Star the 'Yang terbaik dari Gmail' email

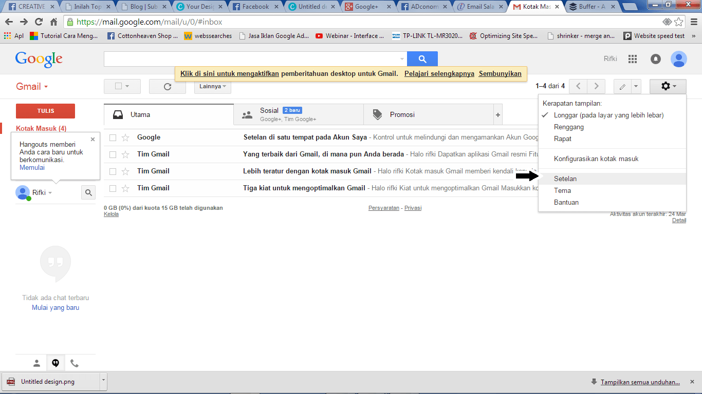coord(125,154)
